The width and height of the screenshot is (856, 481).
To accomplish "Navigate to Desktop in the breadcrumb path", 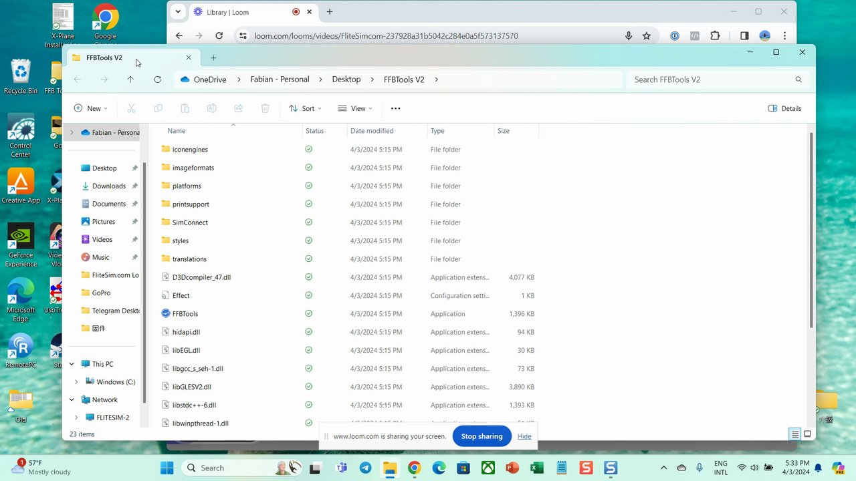I will pos(346,79).
